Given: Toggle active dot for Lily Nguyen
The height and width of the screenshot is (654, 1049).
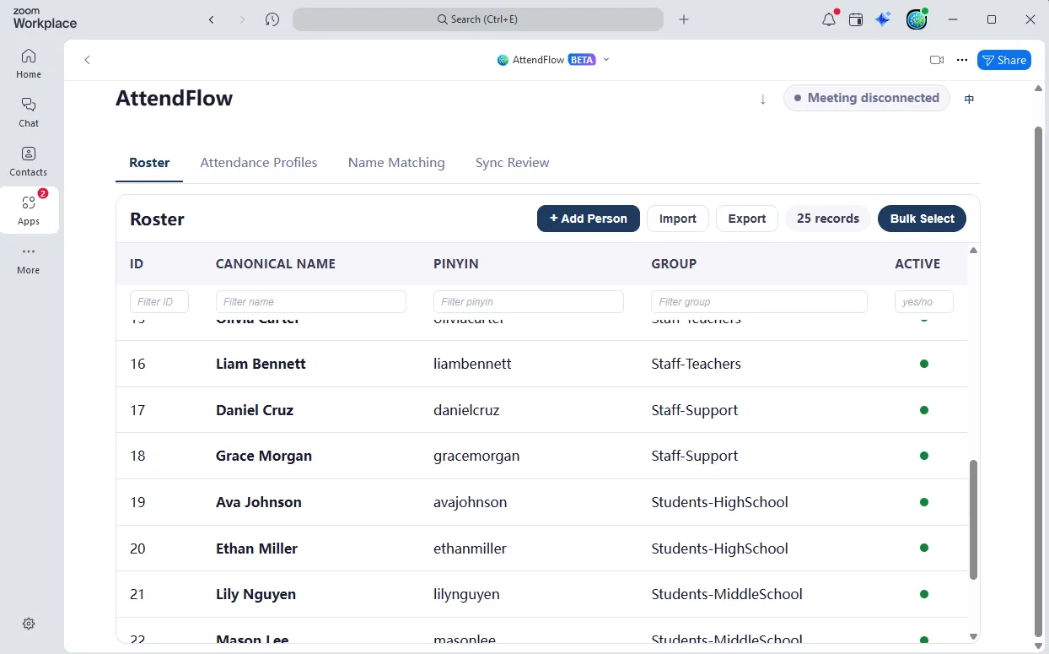Looking at the screenshot, I should pyautogui.click(x=924, y=594).
